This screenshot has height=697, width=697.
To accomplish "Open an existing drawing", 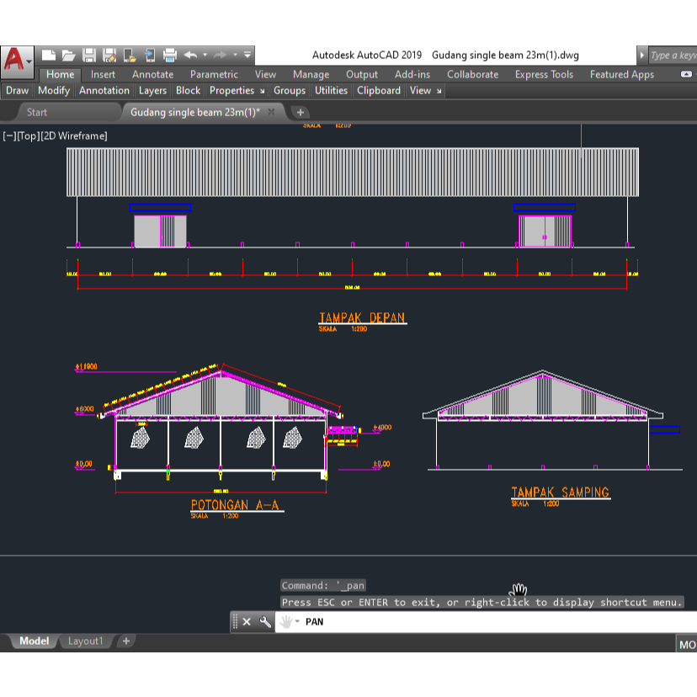I will pos(68,53).
